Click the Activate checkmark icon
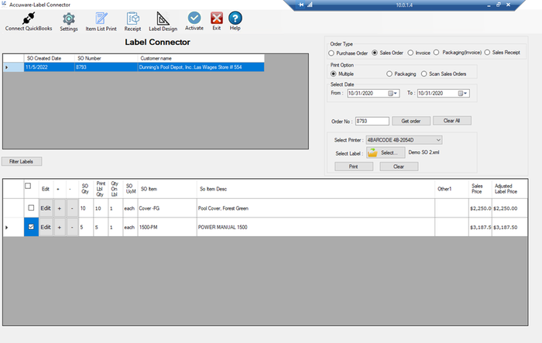This screenshot has height=343, width=542. click(194, 18)
